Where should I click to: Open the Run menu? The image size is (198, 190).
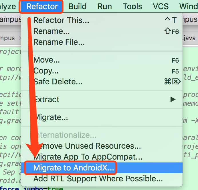(104, 6)
